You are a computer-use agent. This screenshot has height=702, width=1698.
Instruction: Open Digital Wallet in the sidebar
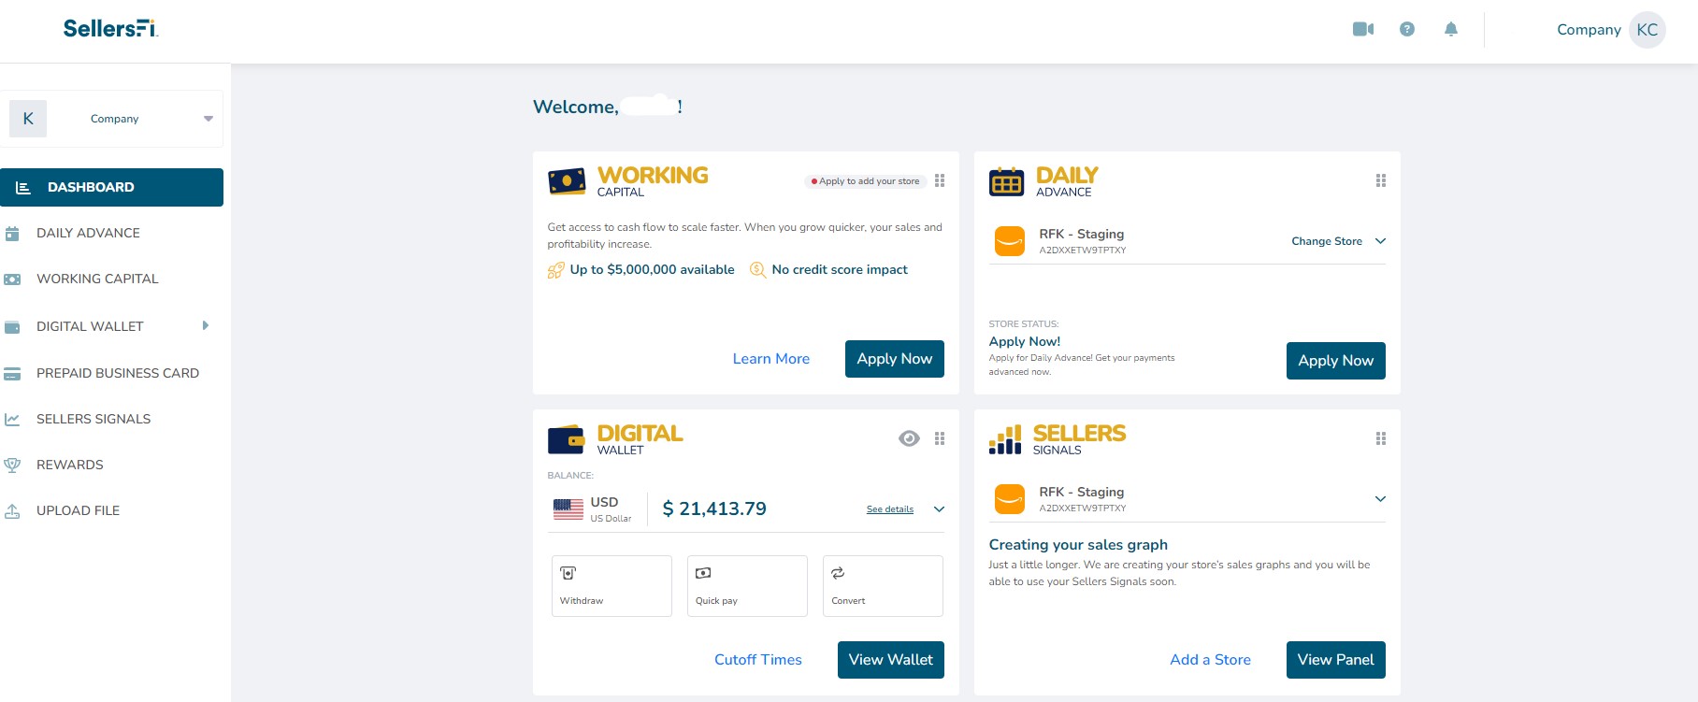tap(90, 326)
